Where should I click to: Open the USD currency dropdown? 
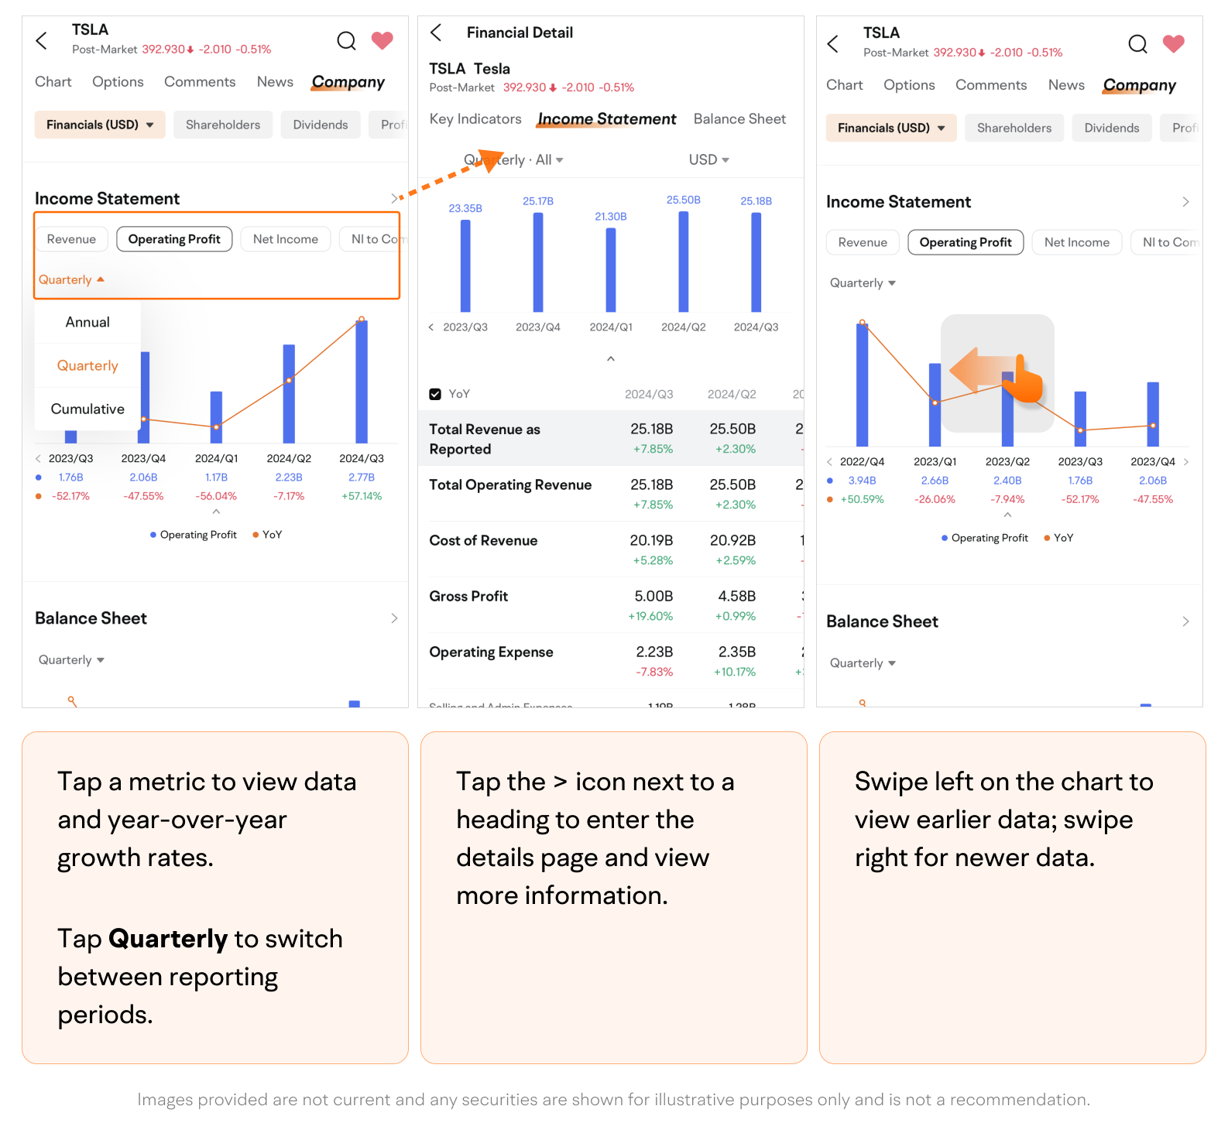708,159
